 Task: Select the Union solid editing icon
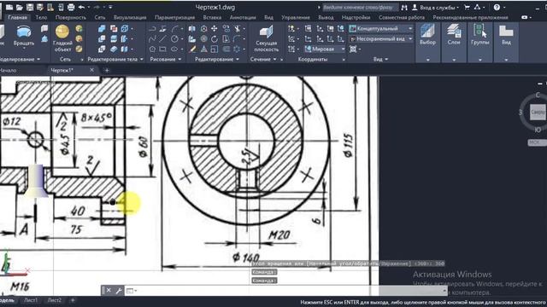[102, 28]
